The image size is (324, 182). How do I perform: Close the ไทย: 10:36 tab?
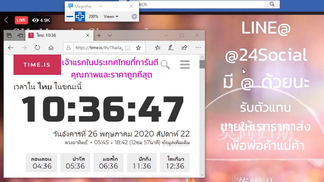click(88, 35)
